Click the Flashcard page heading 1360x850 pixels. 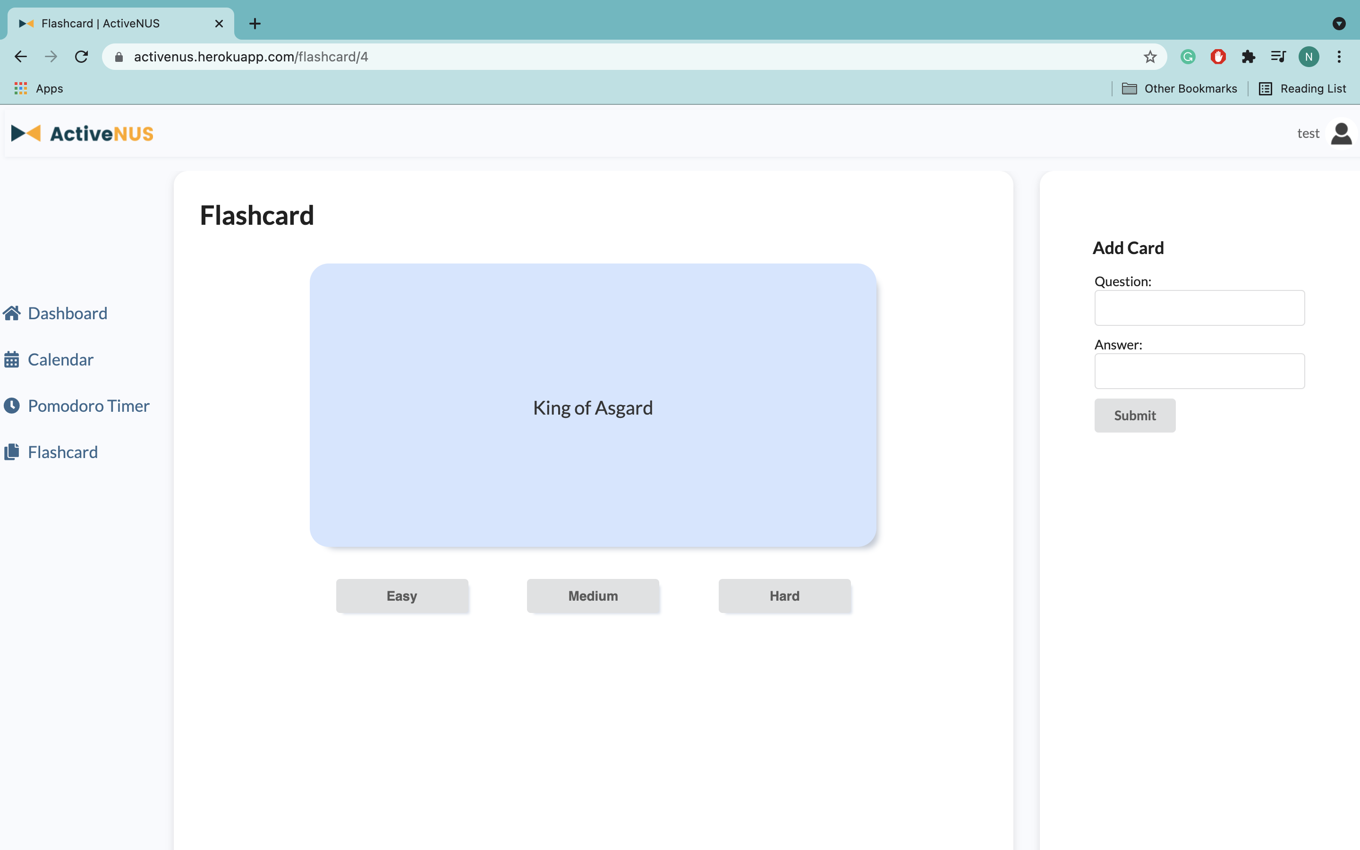click(x=257, y=215)
